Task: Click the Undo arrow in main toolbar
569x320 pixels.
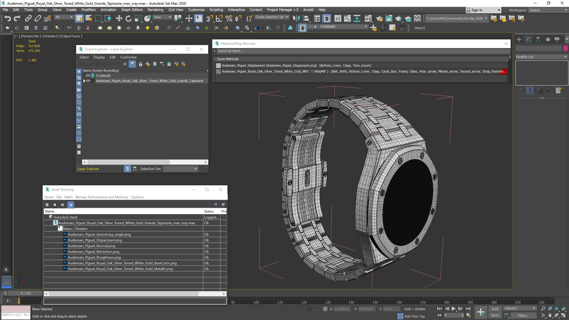Action: click(7, 18)
